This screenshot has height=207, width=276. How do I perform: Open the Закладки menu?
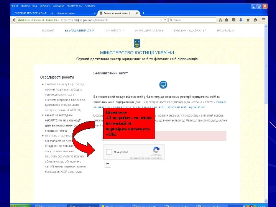pos(58,6)
